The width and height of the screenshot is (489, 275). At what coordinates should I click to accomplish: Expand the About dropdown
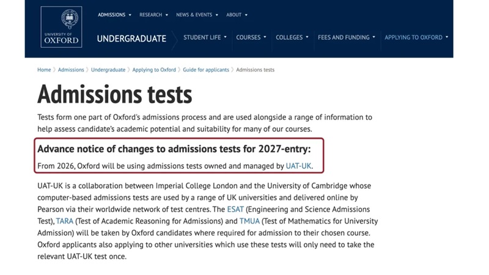[237, 15]
